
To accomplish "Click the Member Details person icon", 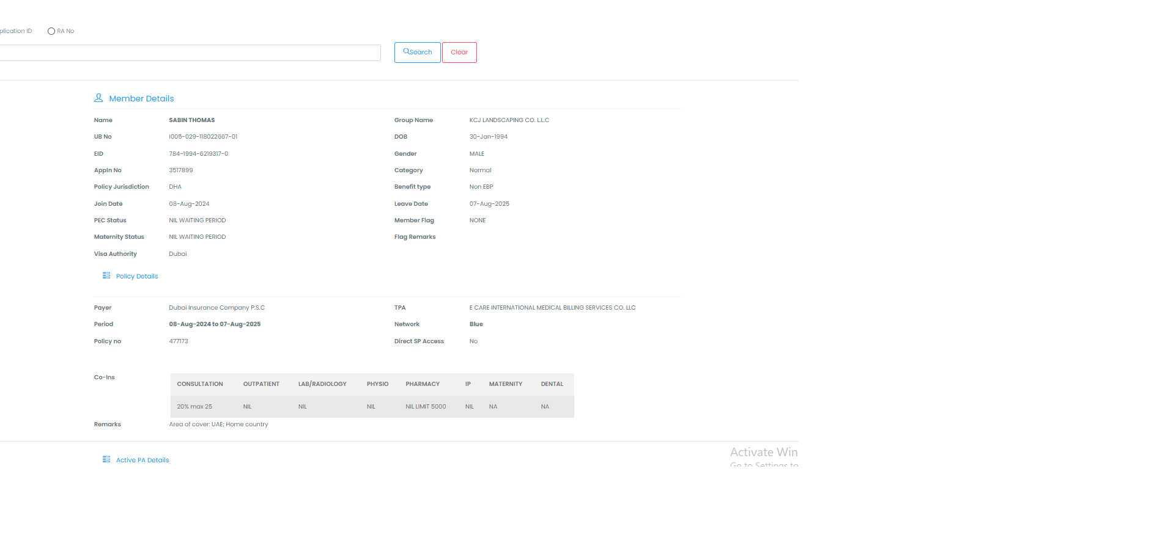I will tap(98, 98).
